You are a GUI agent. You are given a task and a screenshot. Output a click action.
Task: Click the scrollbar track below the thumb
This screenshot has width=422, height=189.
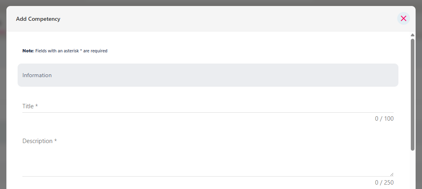coord(412,169)
